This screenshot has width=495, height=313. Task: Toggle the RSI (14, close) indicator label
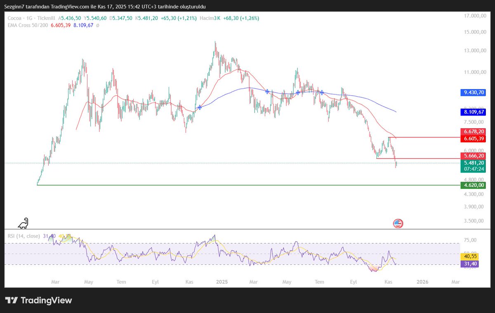tap(25, 236)
